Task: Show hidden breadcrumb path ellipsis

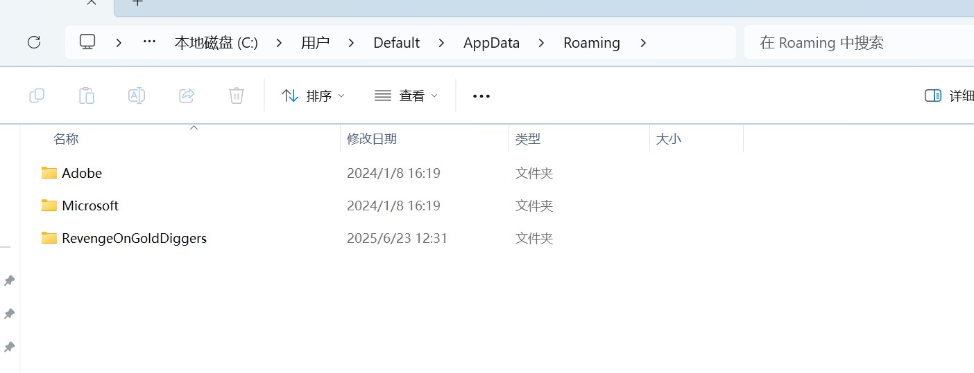Action: 149,42
